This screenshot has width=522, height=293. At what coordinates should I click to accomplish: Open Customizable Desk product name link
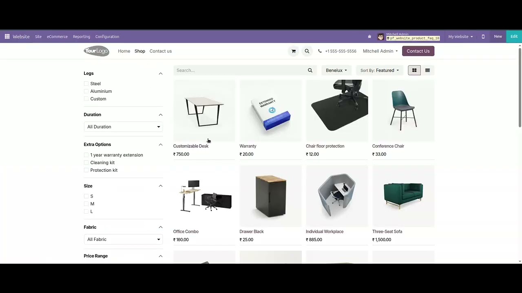(x=191, y=146)
